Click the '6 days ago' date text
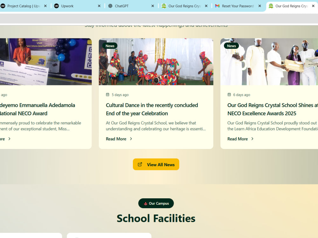Image resolution: width=318 pixels, height=238 pixels. (242, 95)
